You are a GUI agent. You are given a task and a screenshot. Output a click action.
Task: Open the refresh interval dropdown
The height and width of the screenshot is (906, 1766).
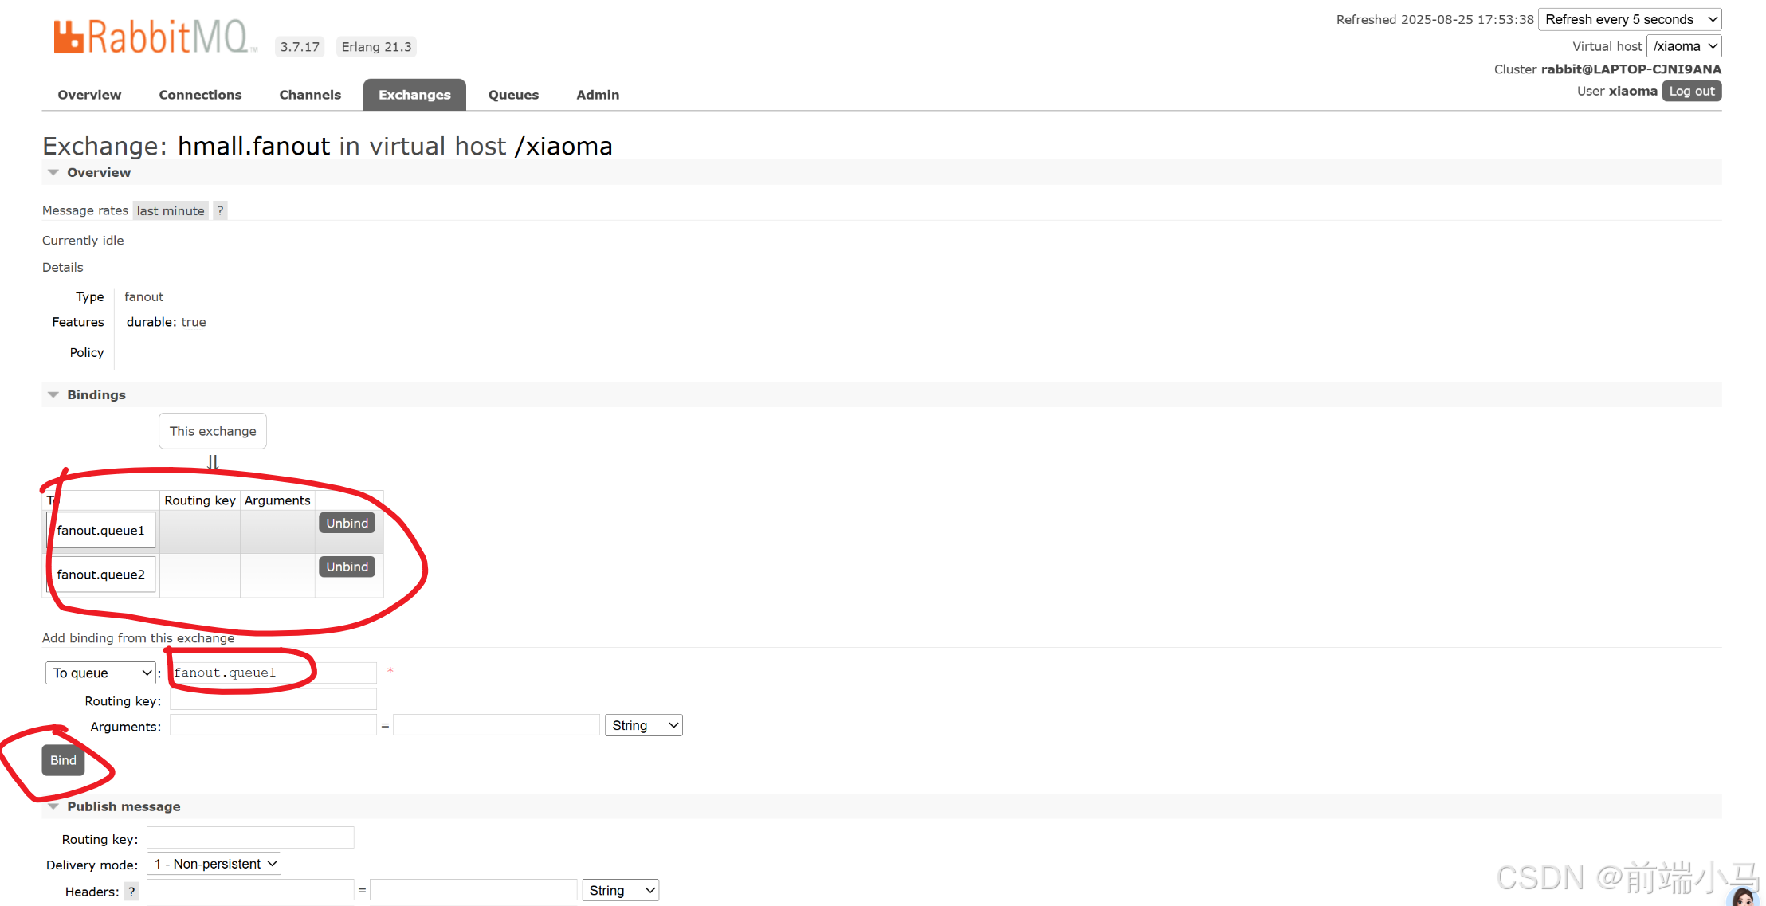coord(1629,19)
